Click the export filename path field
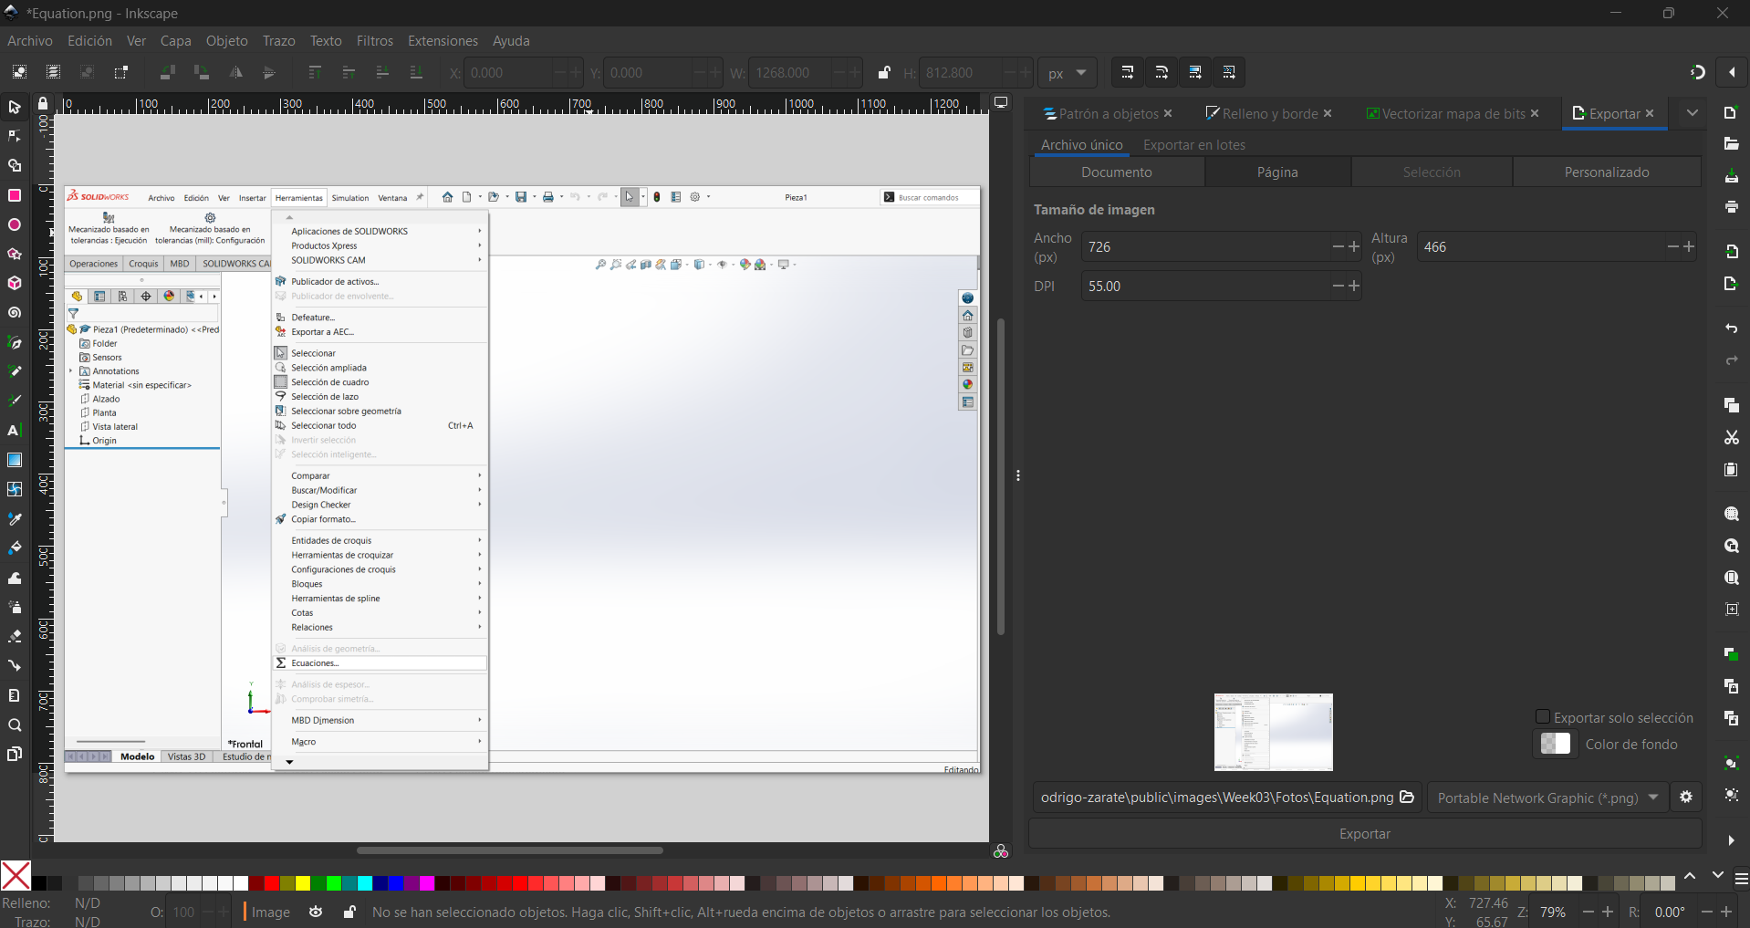 (x=1217, y=798)
